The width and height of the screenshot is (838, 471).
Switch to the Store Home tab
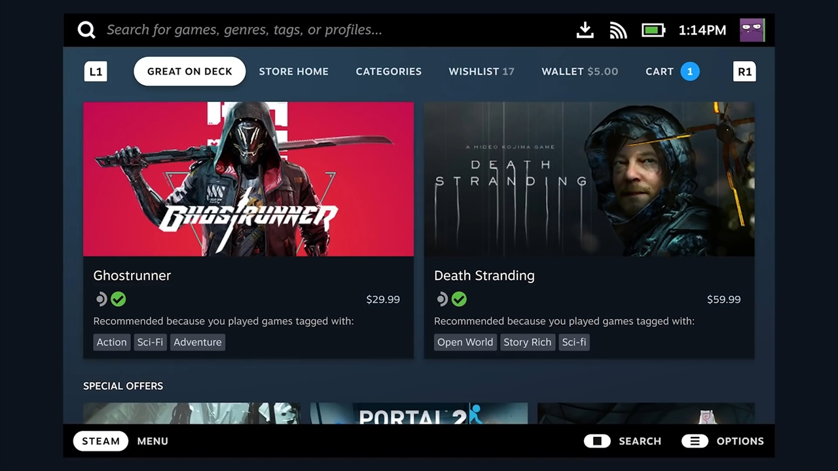click(293, 71)
